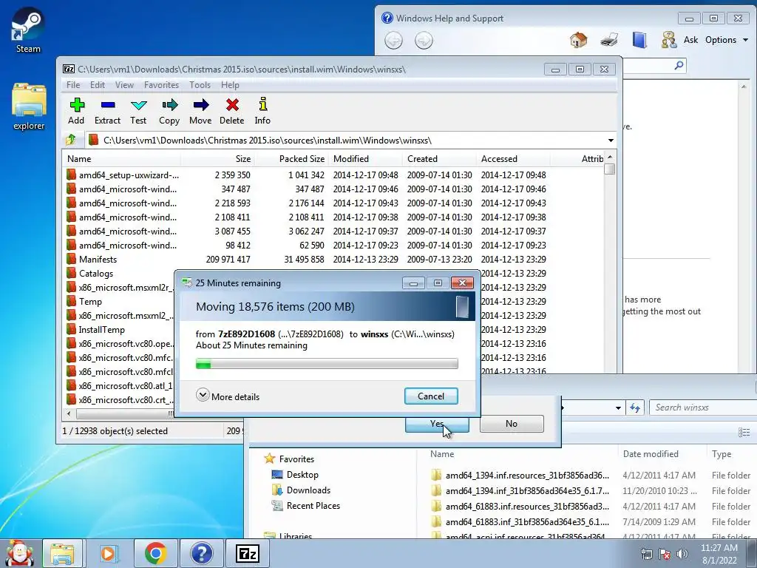Click the Help search magnifier icon
This screenshot has width=757, height=568.
[x=679, y=65]
